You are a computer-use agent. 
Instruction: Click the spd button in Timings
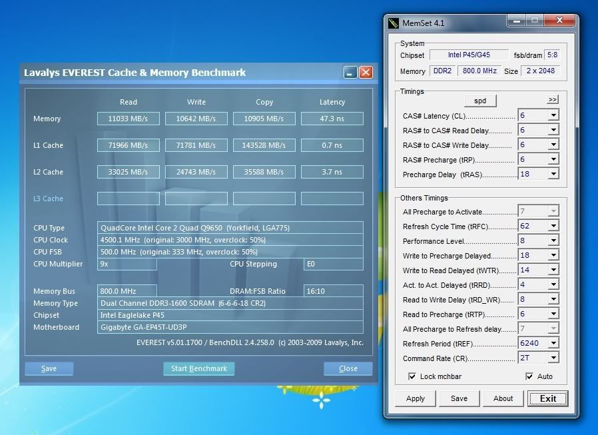pos(480,101)
